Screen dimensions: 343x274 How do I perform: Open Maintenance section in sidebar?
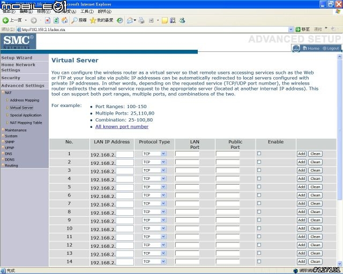[16, 130]
